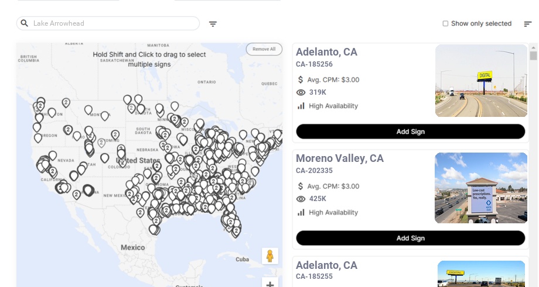539x287 pixels.
Task: Click the Lake Arrowhead search field
Action: click(x=114, y=23)
